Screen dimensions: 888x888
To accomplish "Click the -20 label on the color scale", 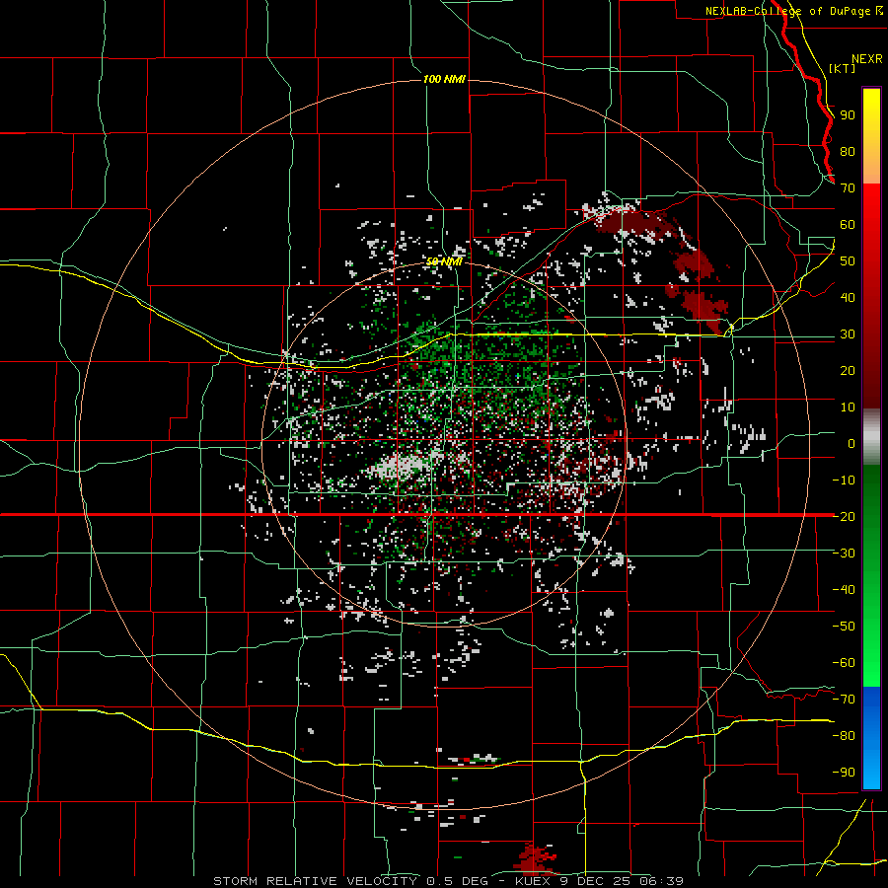I will coord(844,517).
